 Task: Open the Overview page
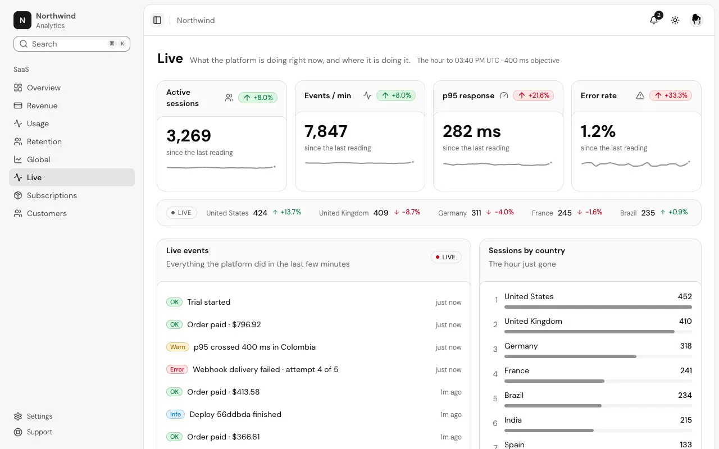pyautogui.click(x=72, y=88)
